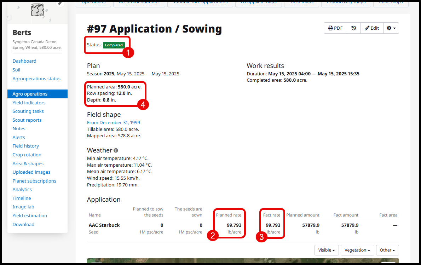
Task: Click the green Completed status badge
Action: click(x=114, y=45)
